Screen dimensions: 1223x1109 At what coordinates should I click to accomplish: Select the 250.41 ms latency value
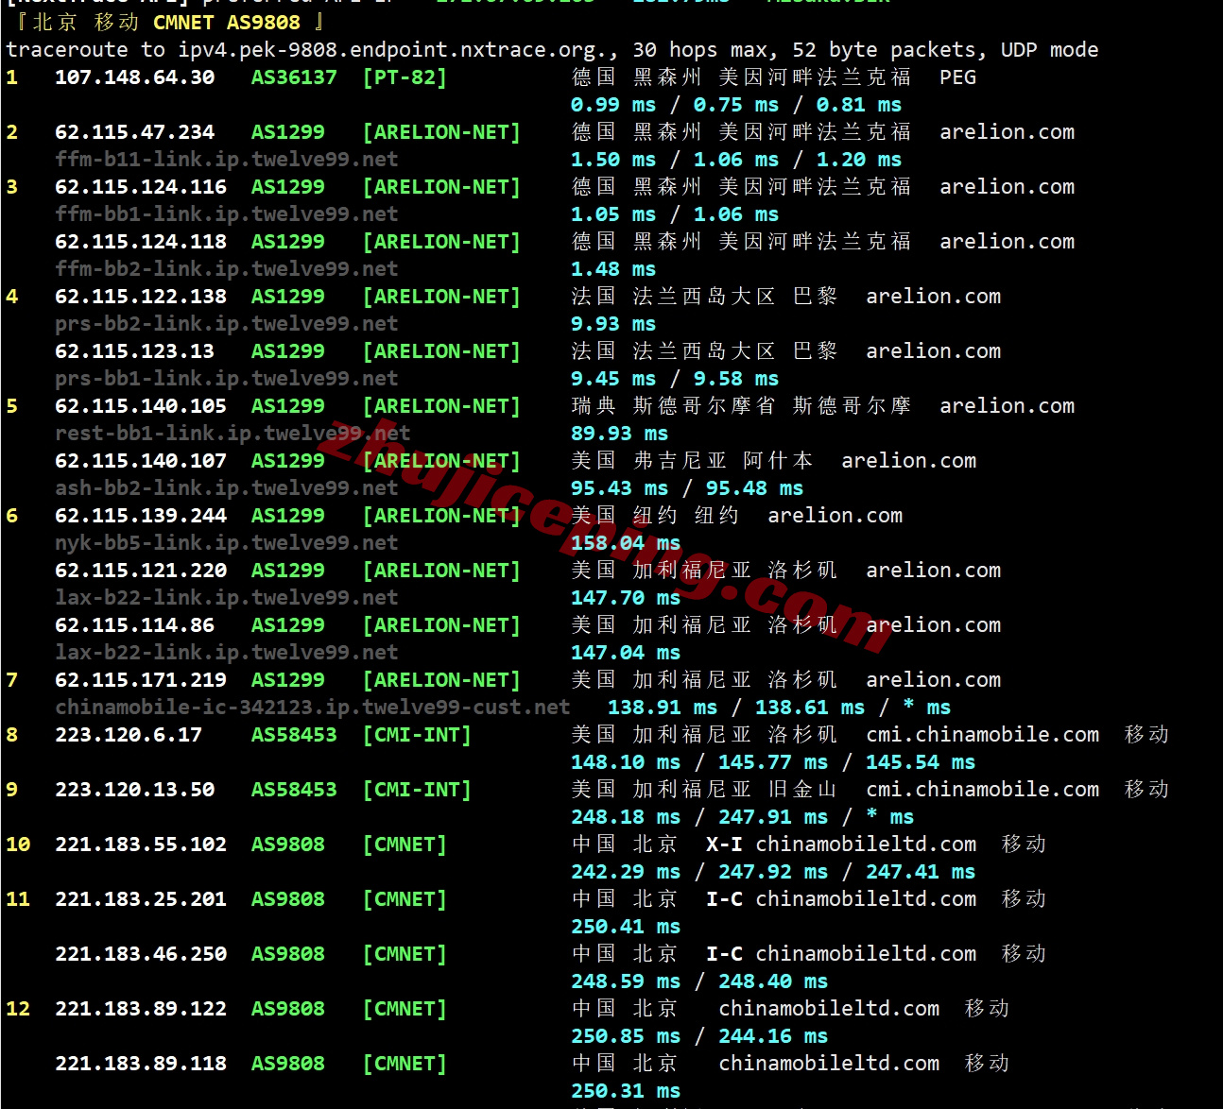click(626, 927)
